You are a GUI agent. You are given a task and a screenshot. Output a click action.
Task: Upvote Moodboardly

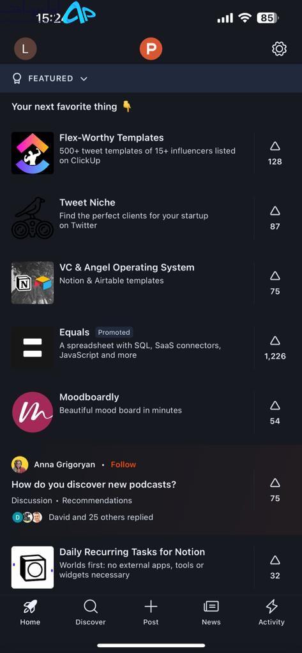[275, 413]
